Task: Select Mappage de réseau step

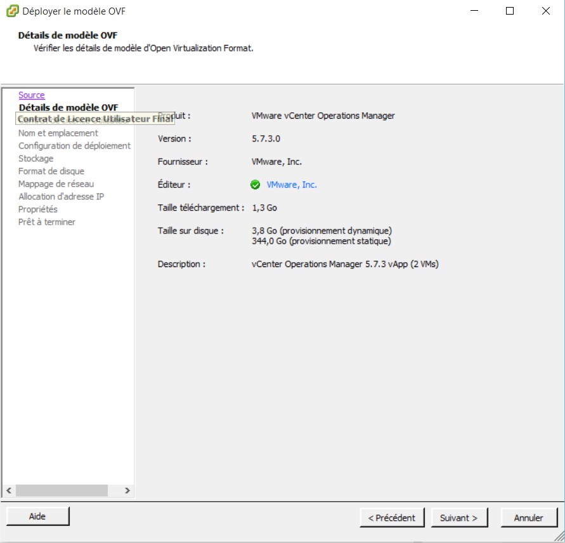Action: pyautogui.click(x=56, y=184)
